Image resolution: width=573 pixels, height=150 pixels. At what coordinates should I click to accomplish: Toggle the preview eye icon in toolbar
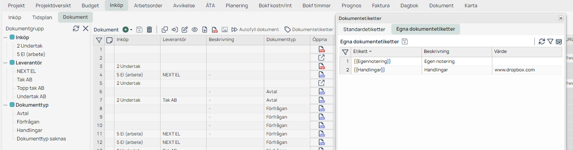[195, 30]
